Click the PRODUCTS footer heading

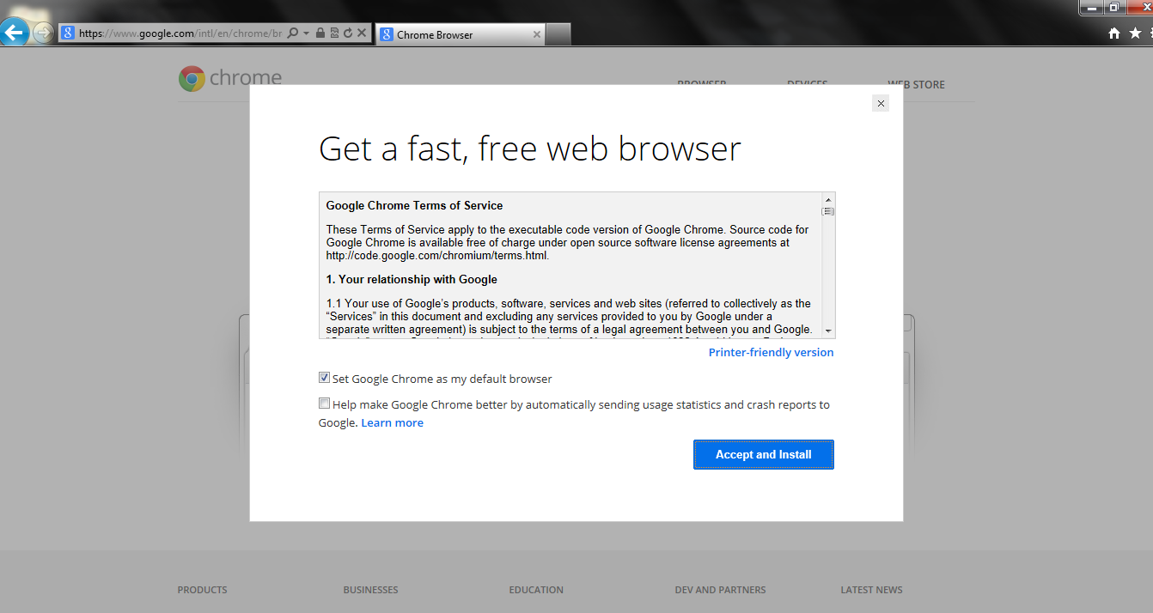[203, 590]
